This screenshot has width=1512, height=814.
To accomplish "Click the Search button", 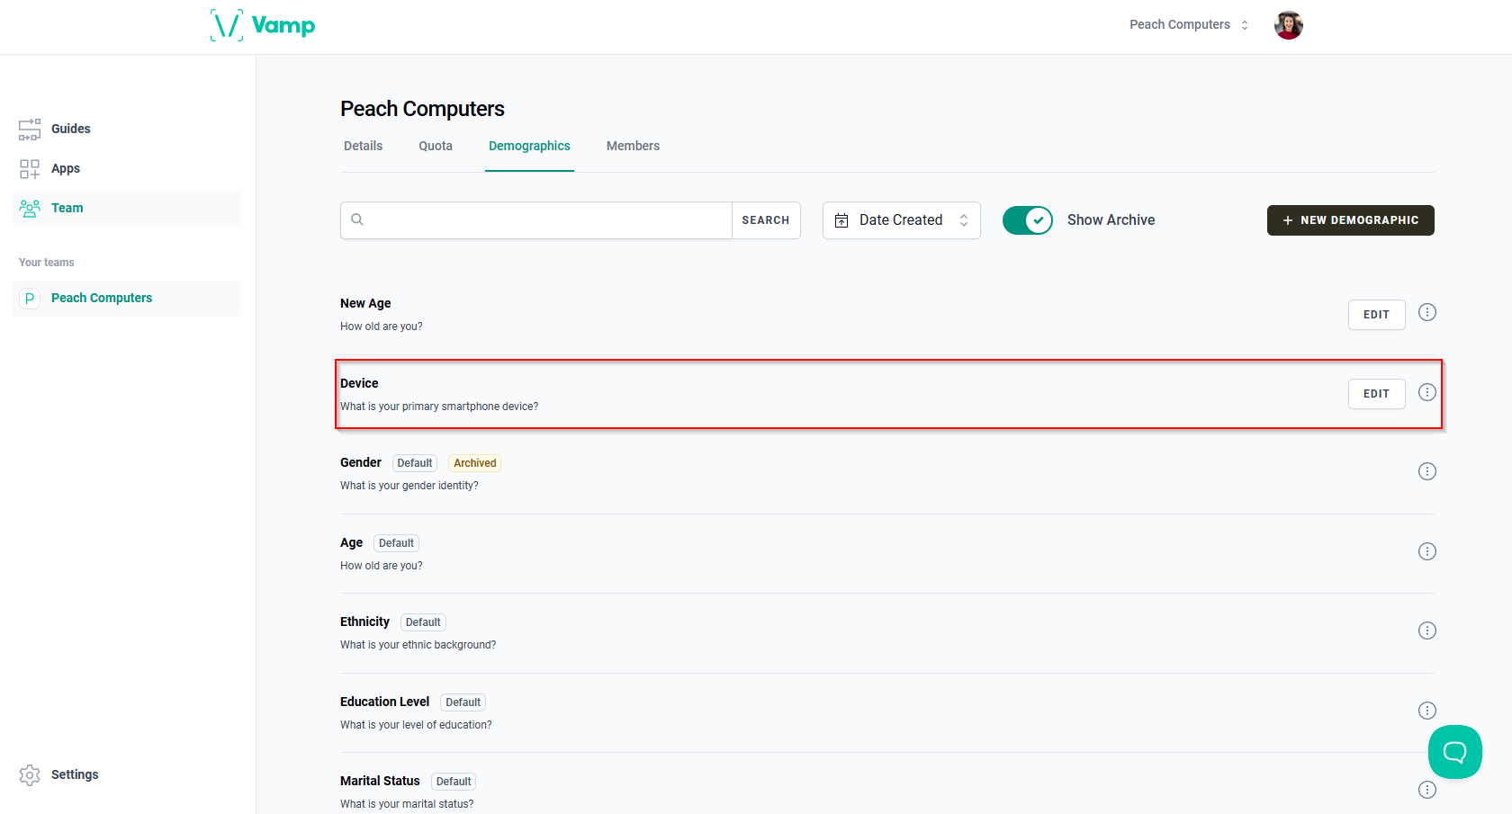I will [x=766, y=220].
